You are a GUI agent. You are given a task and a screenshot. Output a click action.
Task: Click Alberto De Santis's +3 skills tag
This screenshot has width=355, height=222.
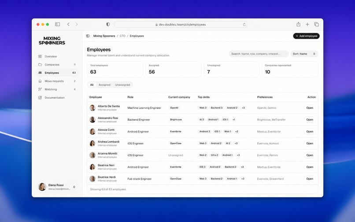pos(243,108)
